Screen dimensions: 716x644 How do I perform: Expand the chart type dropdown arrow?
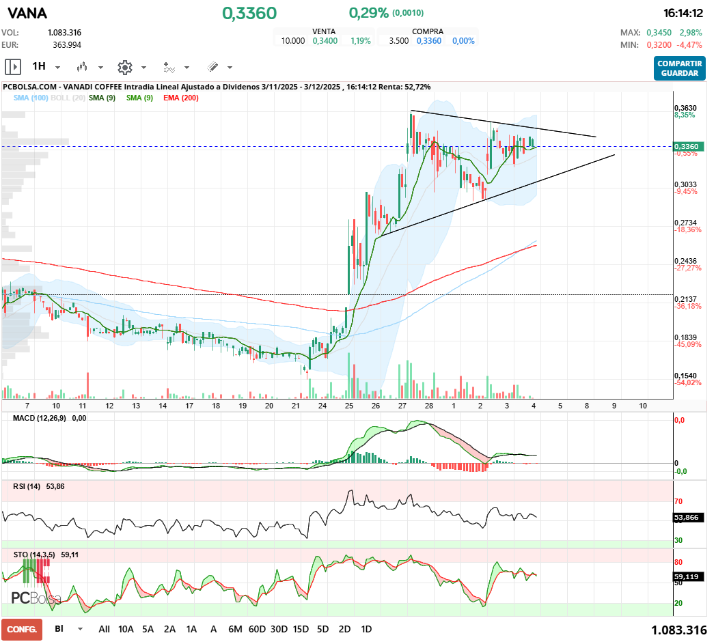(100, 68)
